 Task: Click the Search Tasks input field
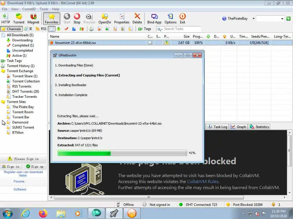click(182, 29)
